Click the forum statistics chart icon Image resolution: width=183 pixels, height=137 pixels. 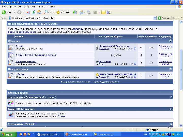pos(11,115)
